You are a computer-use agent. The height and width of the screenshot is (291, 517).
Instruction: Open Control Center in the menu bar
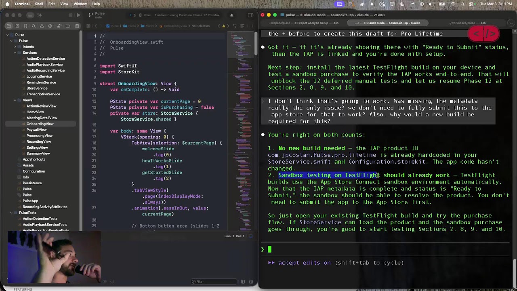pyautogui.click(x=472, y=4)
